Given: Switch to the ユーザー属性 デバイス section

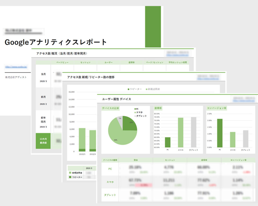Looking at the screenshot, I should click(x=116, y=99).
